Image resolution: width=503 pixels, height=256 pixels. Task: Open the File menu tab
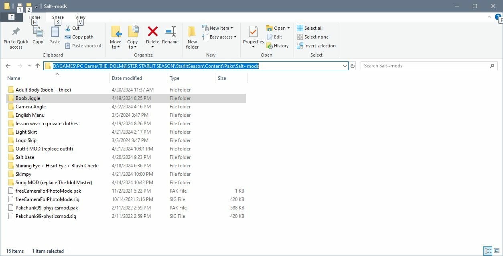point(11,17)
